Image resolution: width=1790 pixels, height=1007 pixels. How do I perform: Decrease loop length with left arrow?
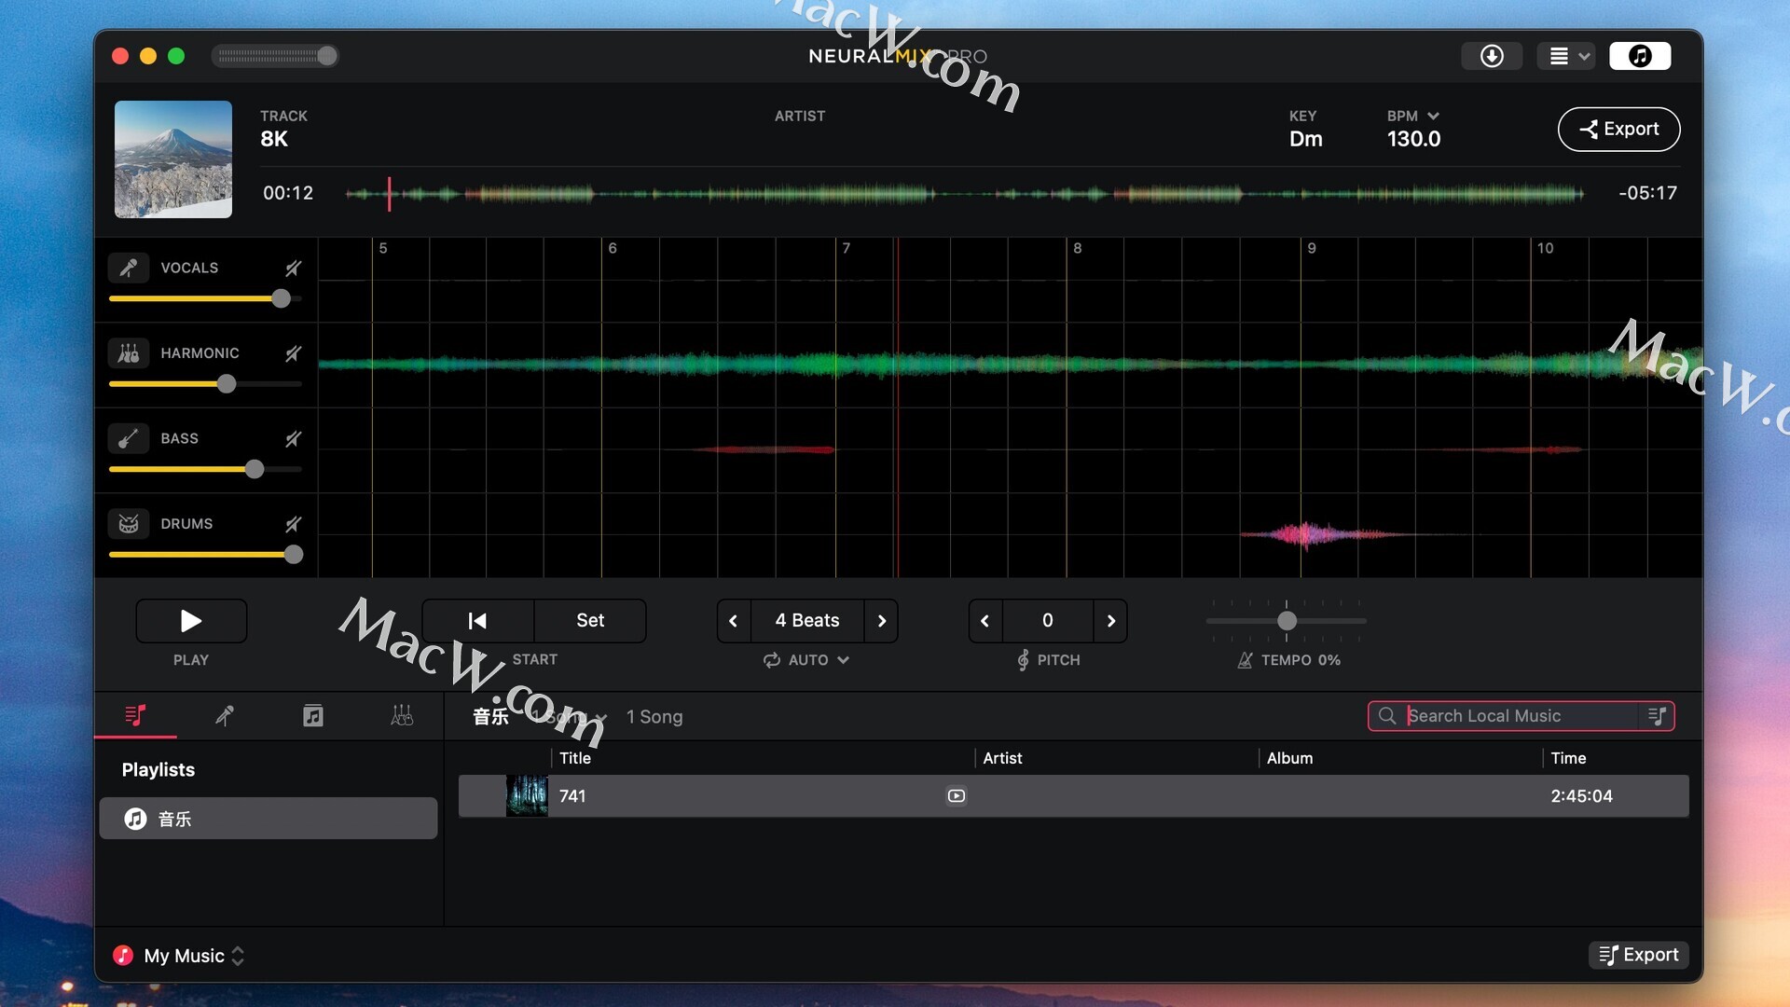734,621
